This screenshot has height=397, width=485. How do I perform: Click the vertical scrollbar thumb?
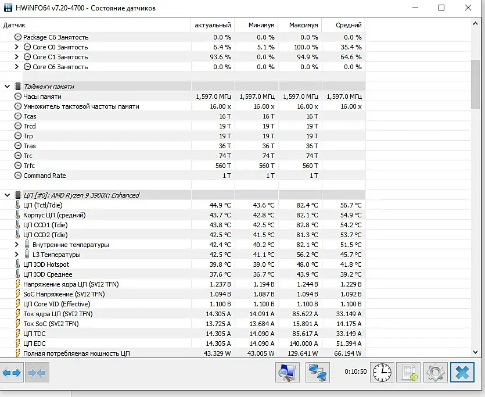[x=475, y=84]
